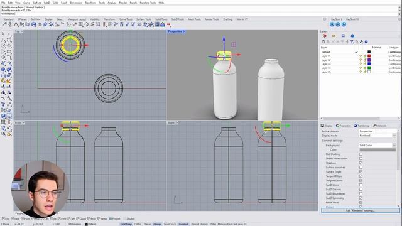Click the gear icon left of KeyShot tabs
Viewport: 402px width, 226px height.
[325, 19]
